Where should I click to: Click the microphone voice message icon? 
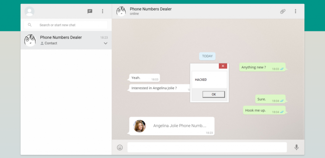(x=297, y=147)
